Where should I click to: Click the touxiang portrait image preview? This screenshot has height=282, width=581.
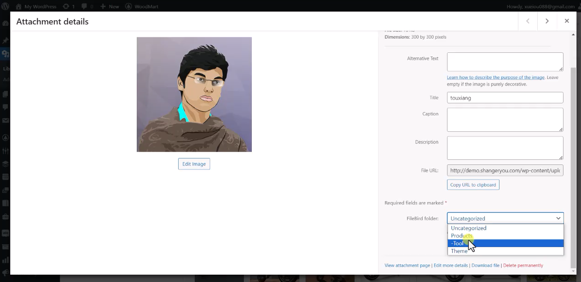(194, 95)
